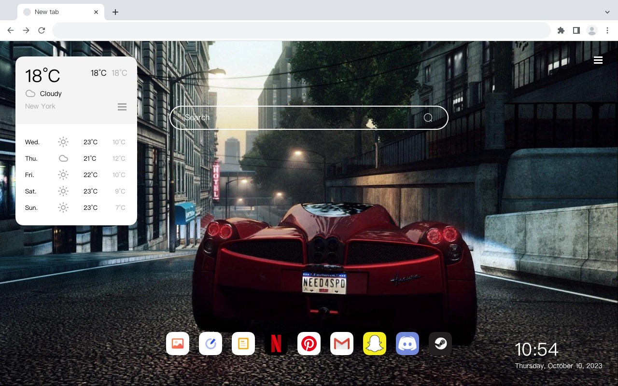
Task: Open the browser Extensions puzzle icon
Action: click(561, 30)
